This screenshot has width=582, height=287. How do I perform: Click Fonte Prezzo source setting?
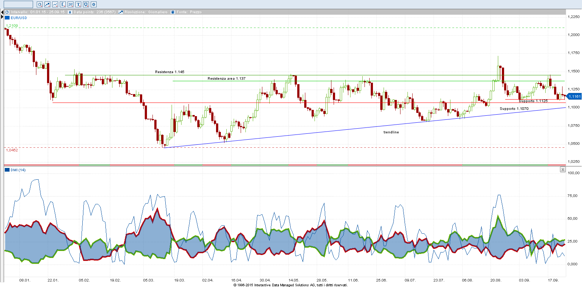tap(189, 12)
